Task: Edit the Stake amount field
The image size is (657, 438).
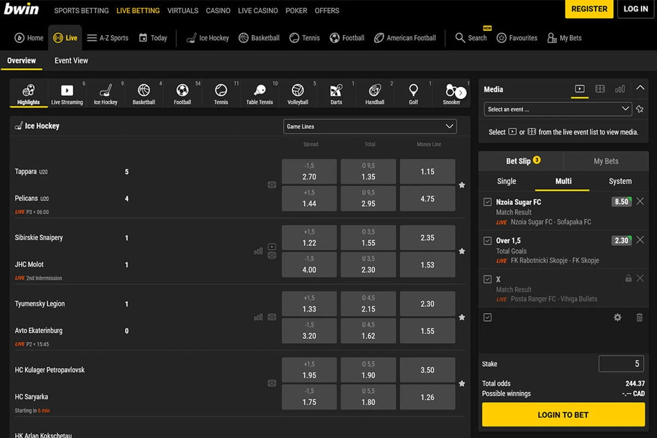Action: 621,364
